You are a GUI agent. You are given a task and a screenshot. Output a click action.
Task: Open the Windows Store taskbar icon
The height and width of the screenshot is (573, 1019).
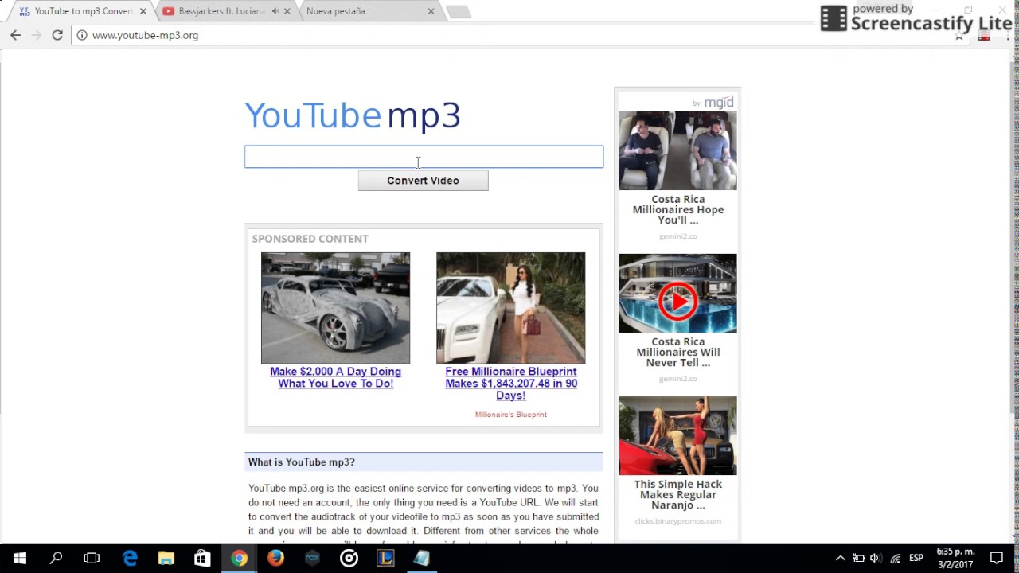tap(202, 559)
